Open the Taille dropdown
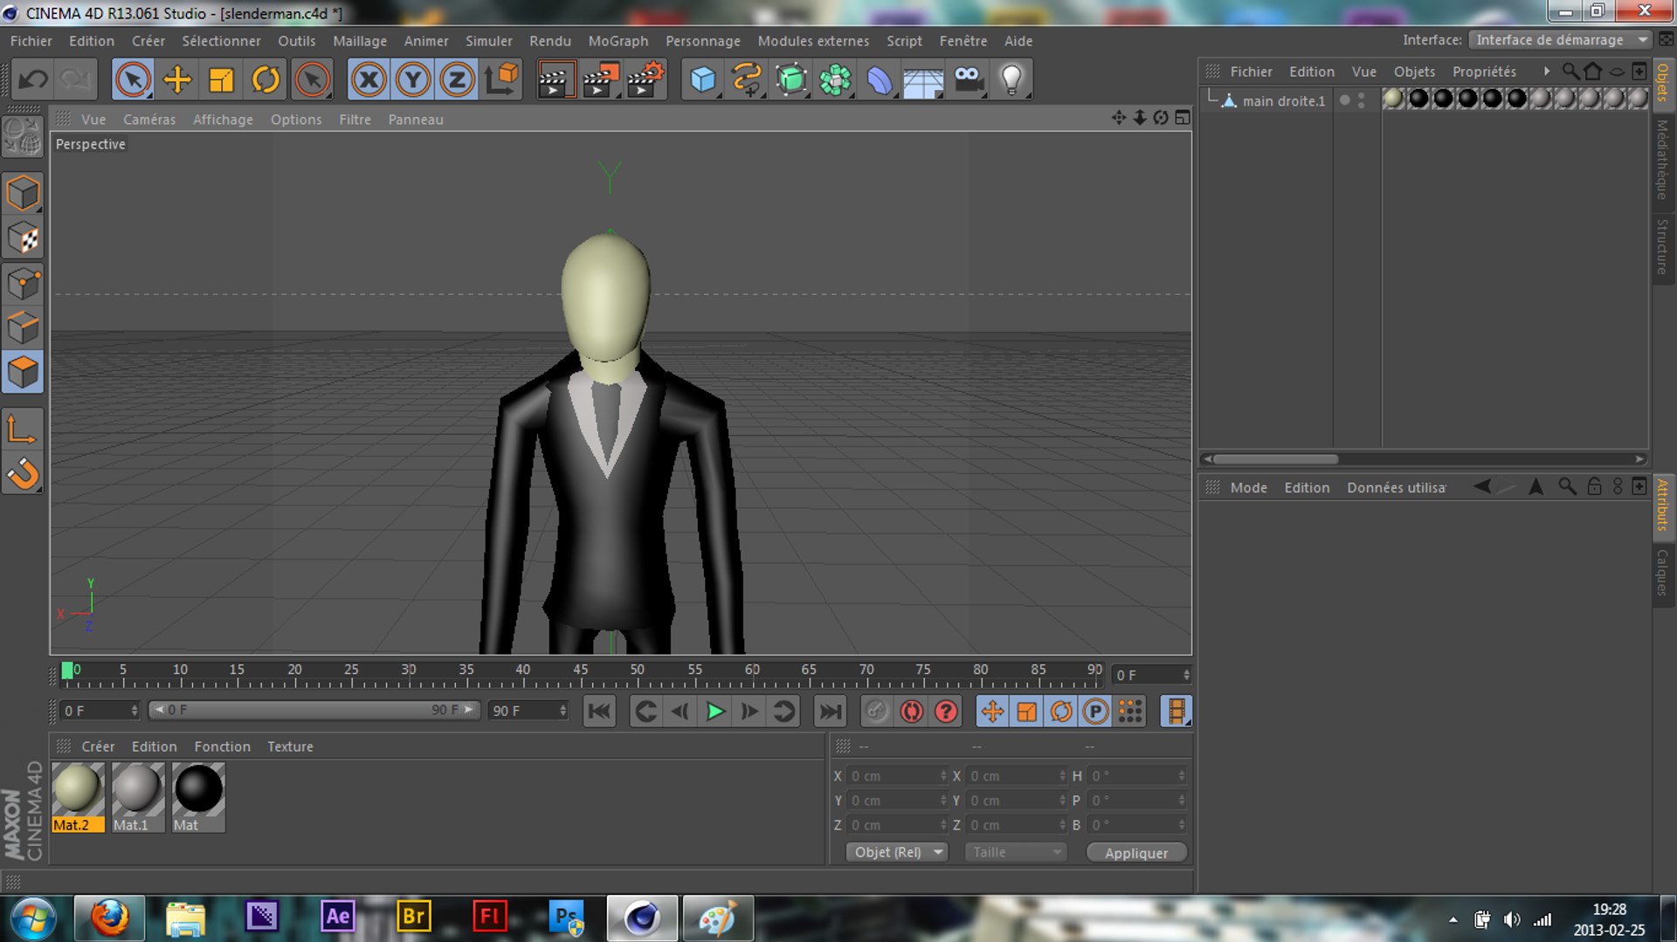 coord(1016,852)
